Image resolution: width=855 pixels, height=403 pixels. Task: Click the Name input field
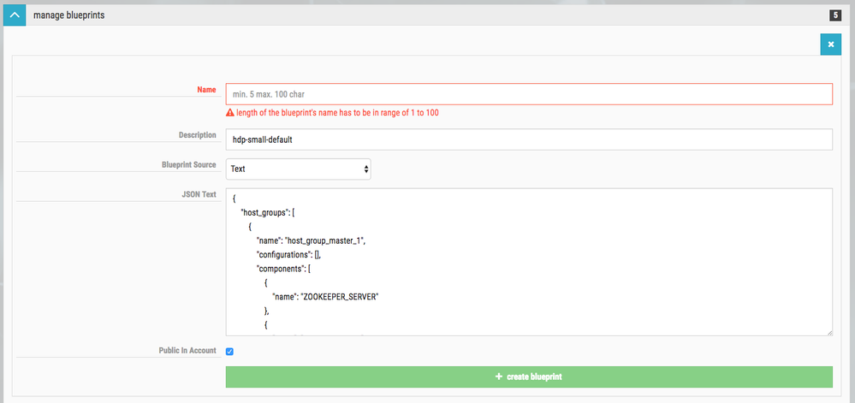pyautogui.click(x=529, y=94)
